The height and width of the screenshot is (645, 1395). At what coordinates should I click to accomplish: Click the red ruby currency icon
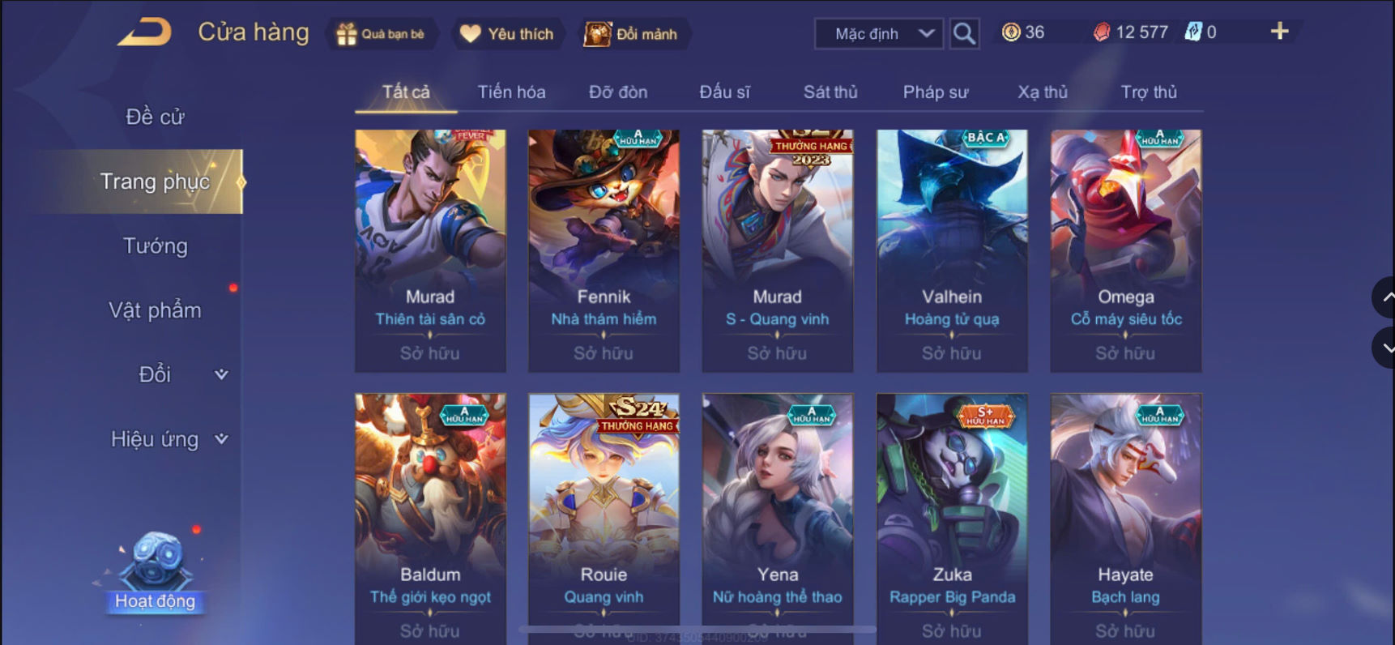[1102, 32]
